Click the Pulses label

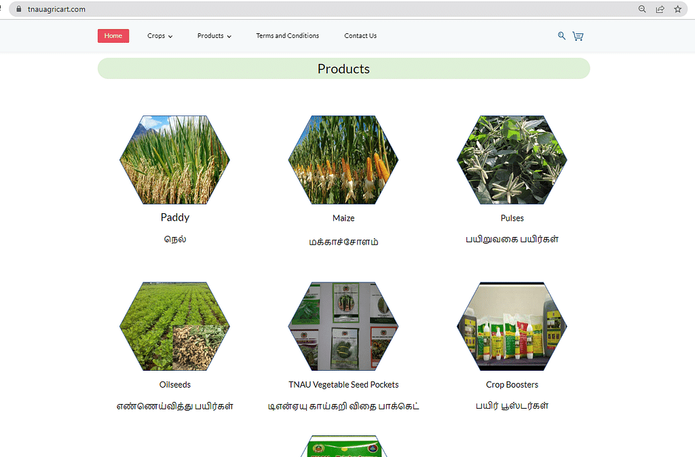tap(512, 218)
